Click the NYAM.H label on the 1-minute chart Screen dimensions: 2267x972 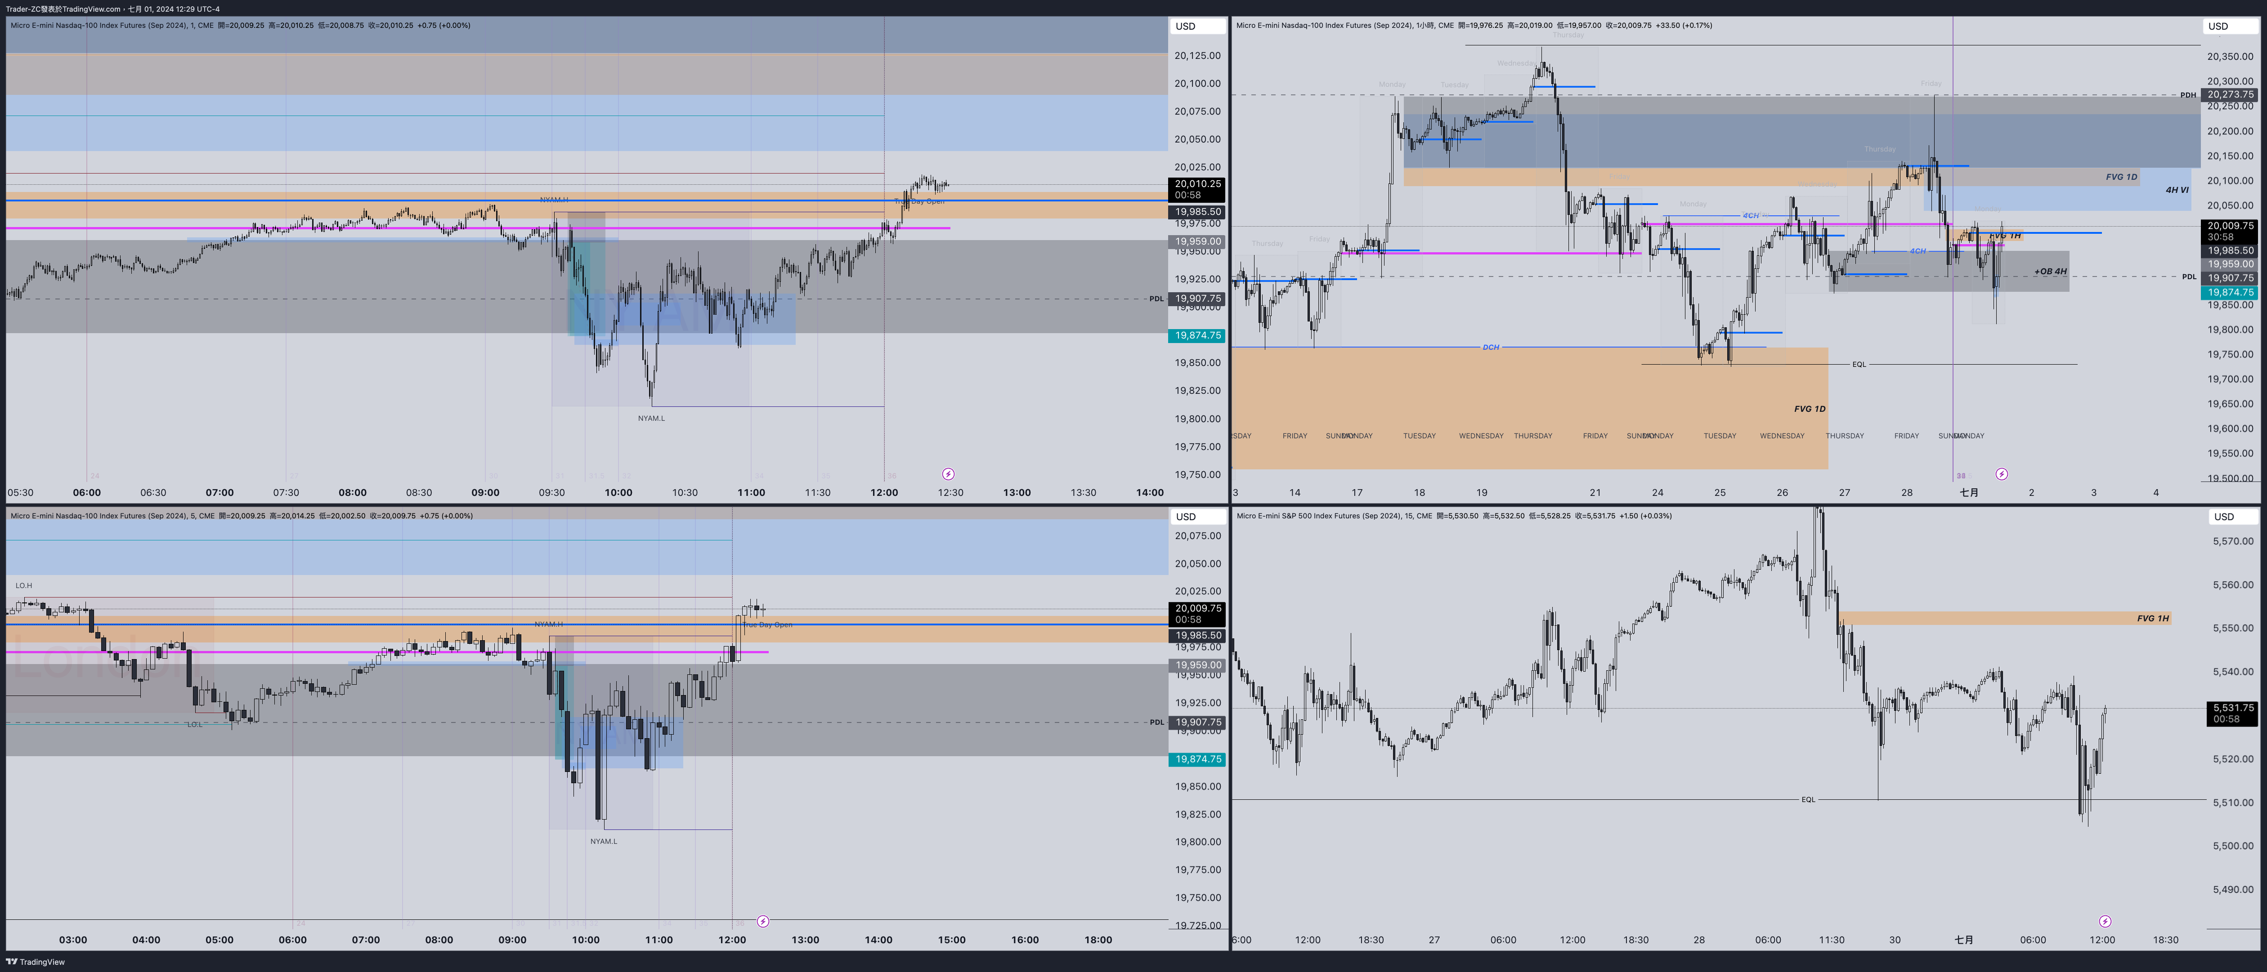(x=554, y=200)
